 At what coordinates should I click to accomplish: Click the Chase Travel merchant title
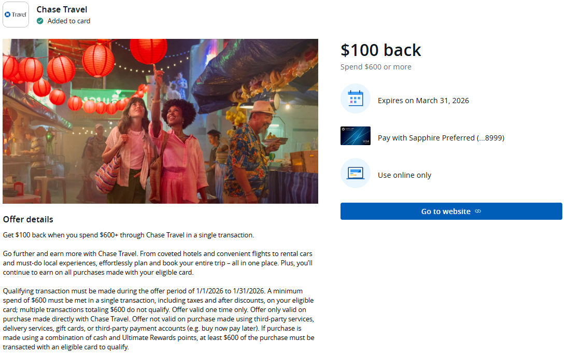62,9
